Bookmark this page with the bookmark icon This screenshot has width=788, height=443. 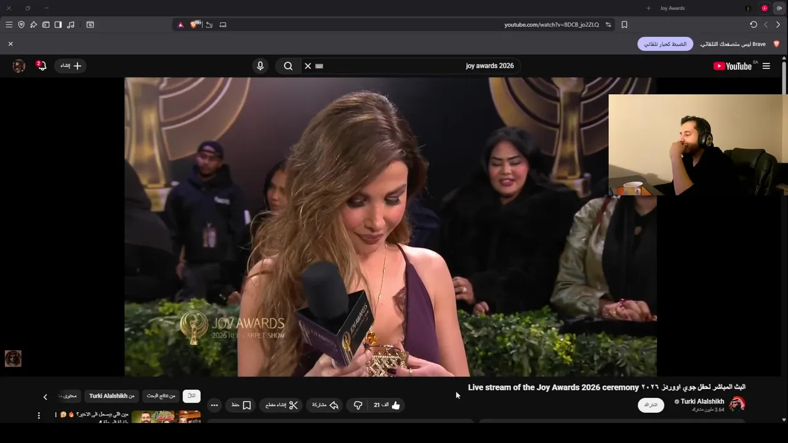624,25
